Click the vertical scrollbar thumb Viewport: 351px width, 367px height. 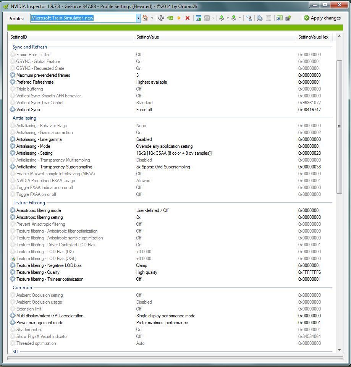click(339, 127)
